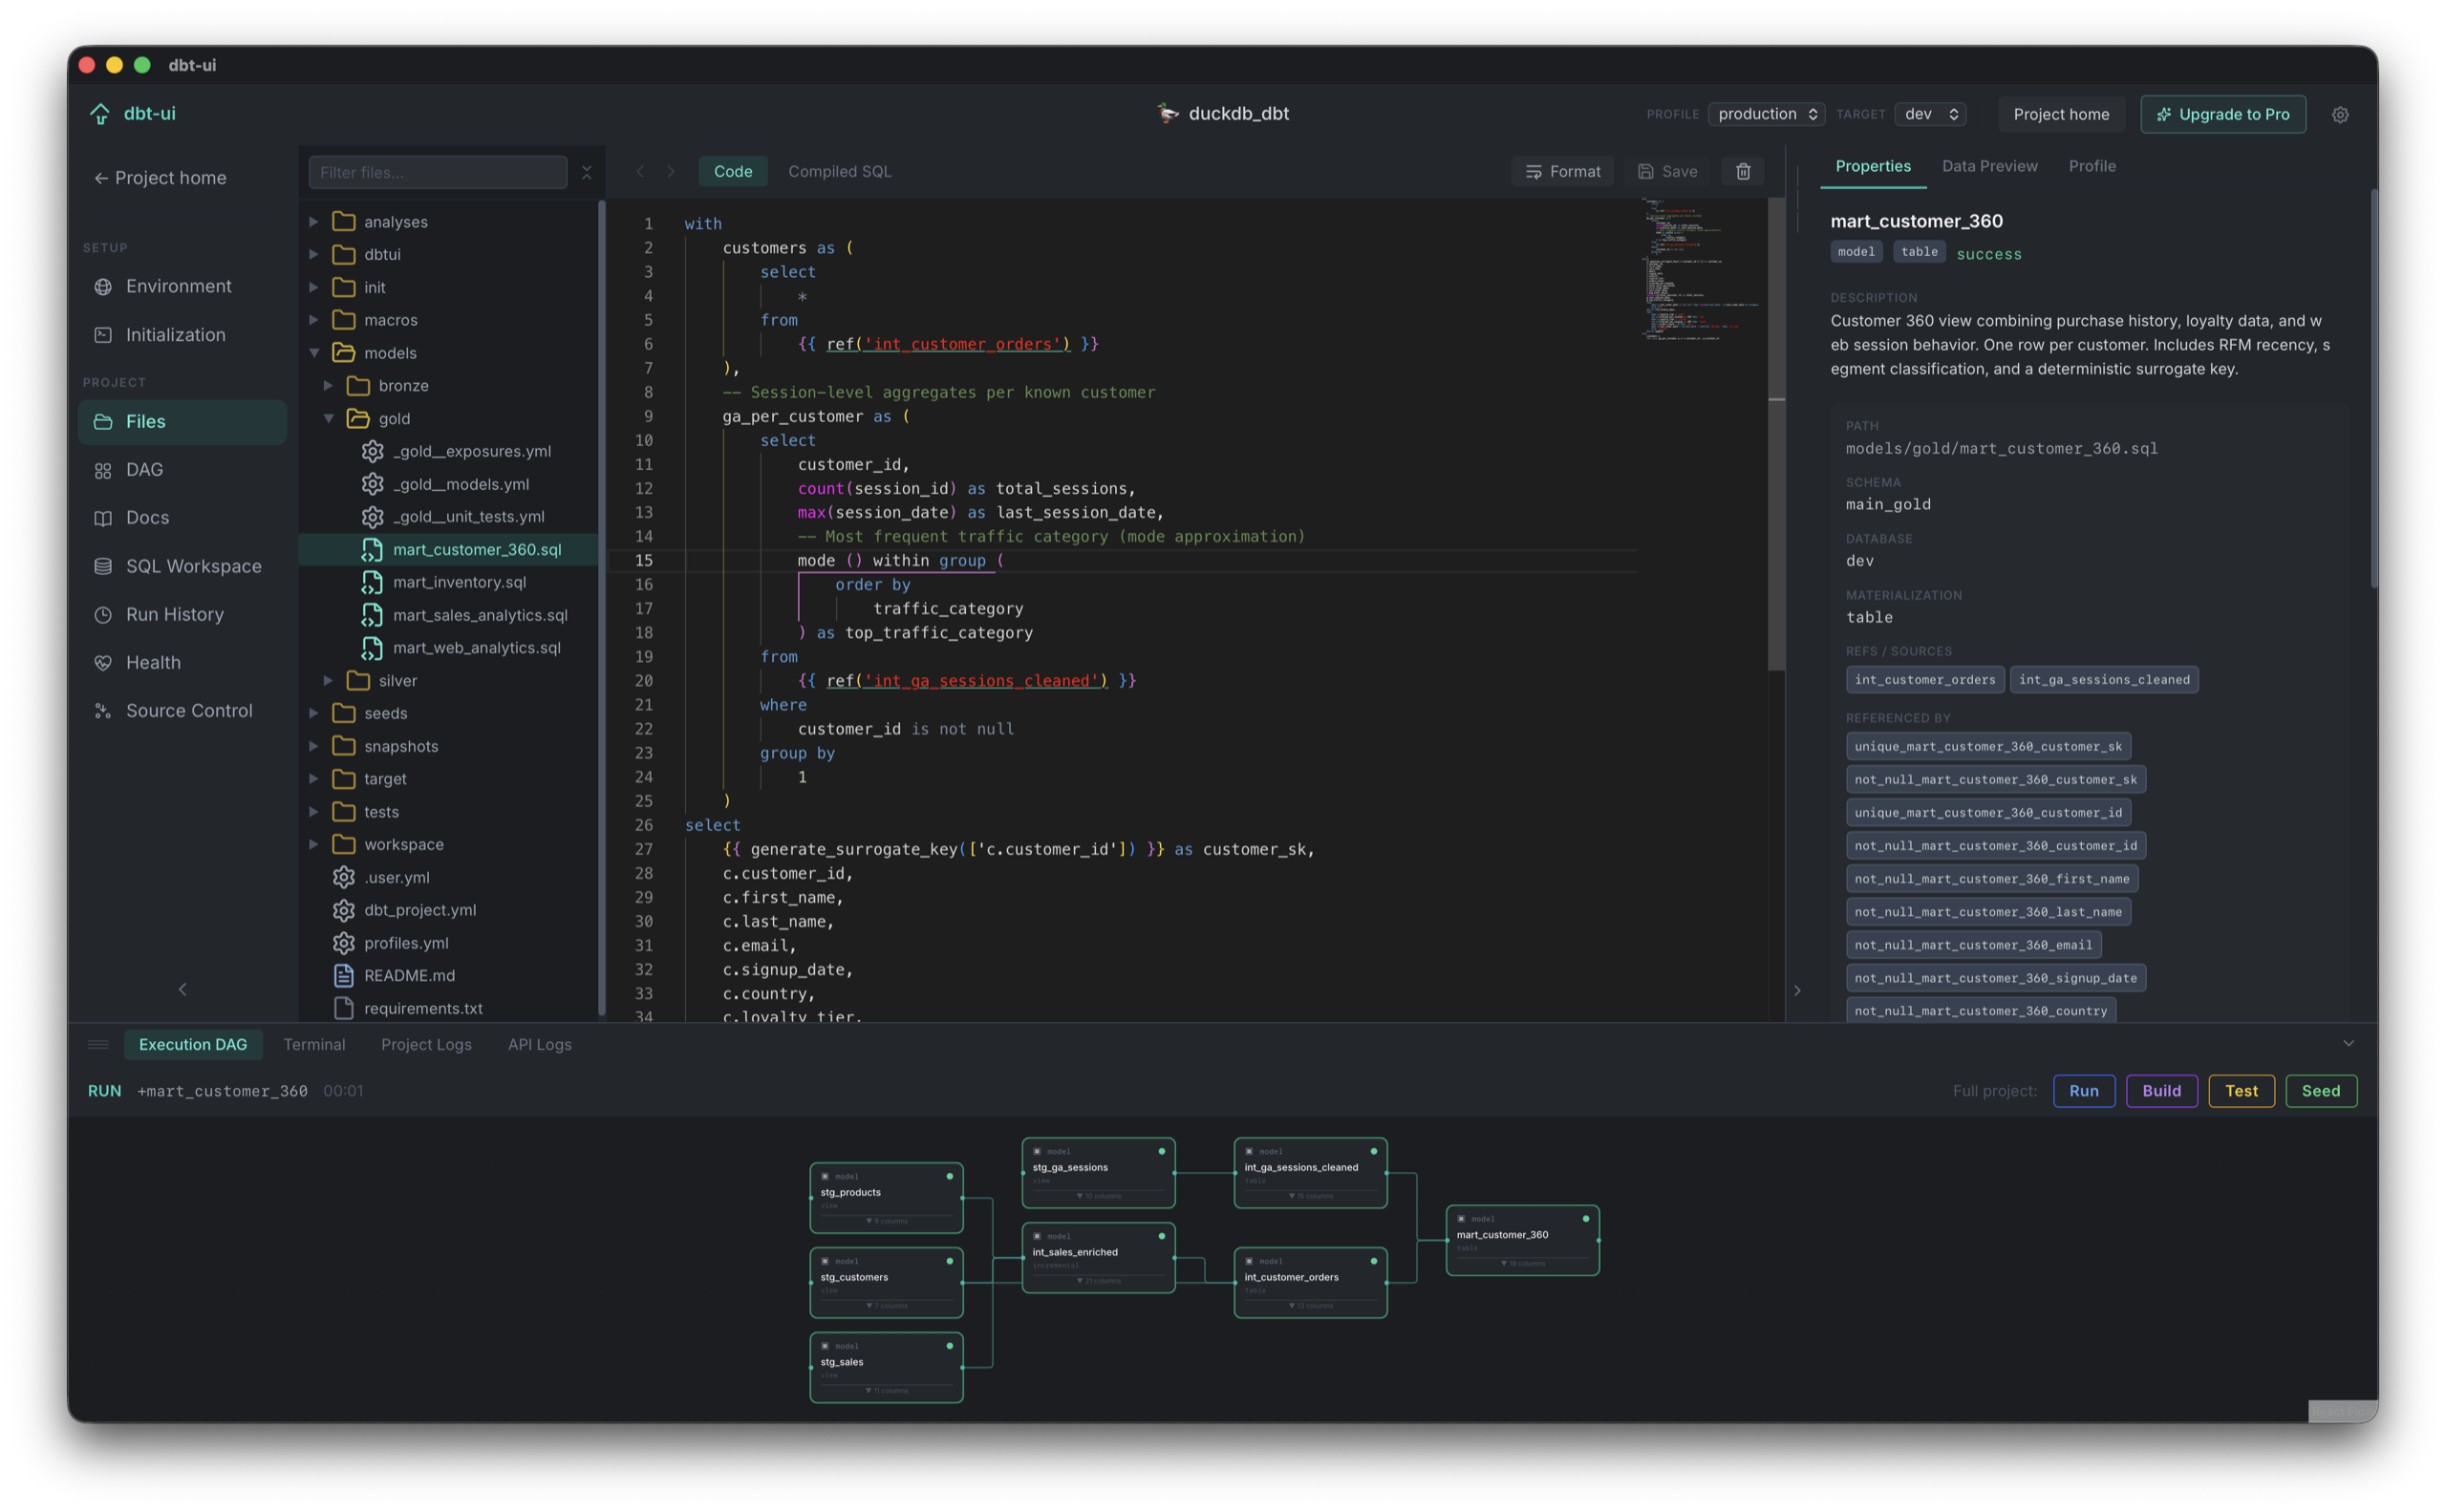Click the dbt-ui home logo icon
Image resolution: width=2446 pixels, height=1512 pixels.
click(100, 114)
